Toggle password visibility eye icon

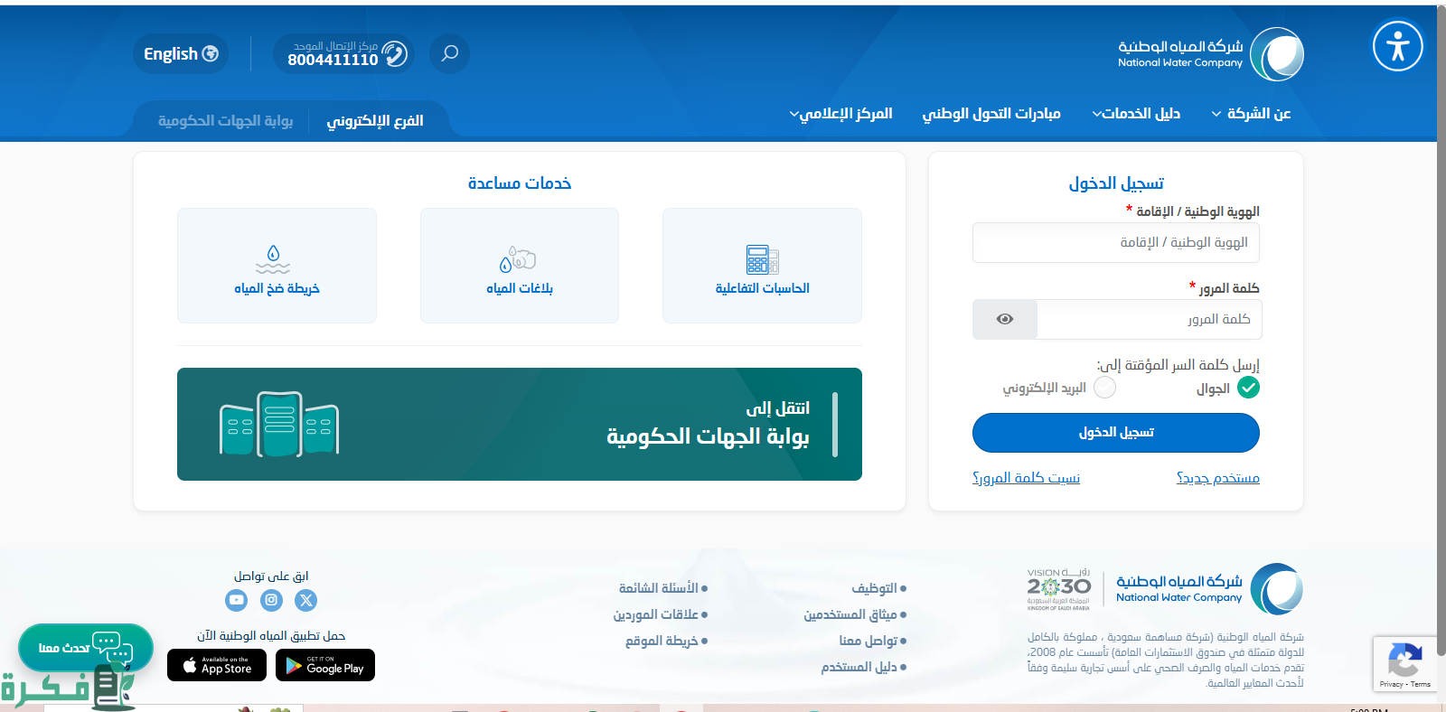click(1004, 320)
